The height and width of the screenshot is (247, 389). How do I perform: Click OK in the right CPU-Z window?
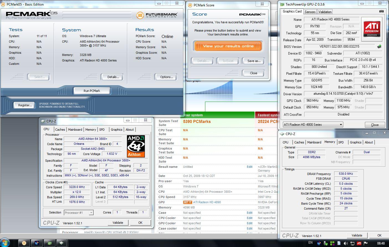click(x=379, y=235)
